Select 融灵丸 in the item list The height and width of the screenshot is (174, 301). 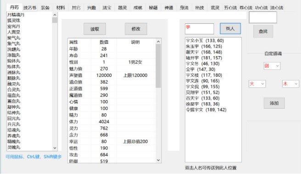tap(14, 84)
